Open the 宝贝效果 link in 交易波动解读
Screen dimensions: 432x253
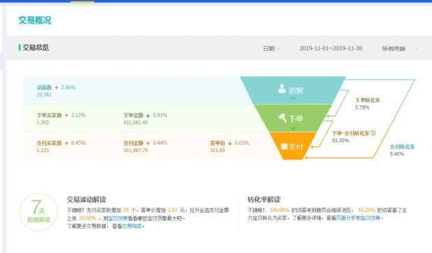[x=118, y=218]
